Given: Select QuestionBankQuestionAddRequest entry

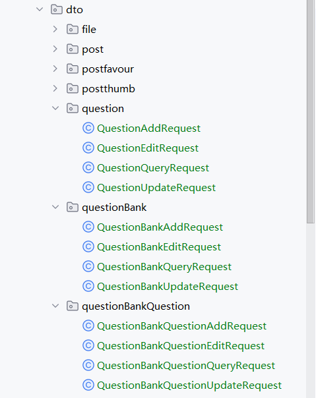Looking at the screenshot, I should [x=182, y=326].
